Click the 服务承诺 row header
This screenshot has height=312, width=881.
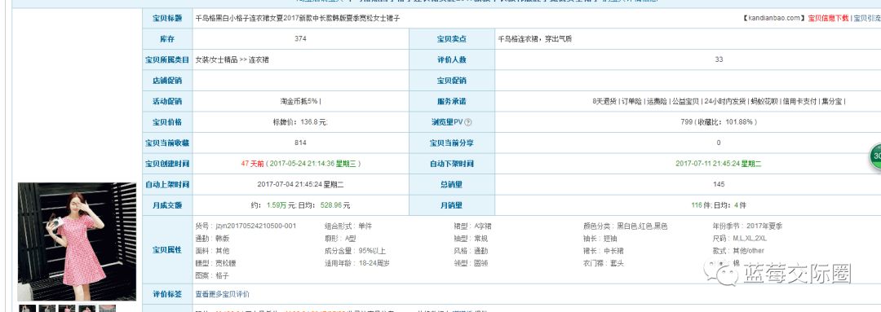tap(452, 102)
